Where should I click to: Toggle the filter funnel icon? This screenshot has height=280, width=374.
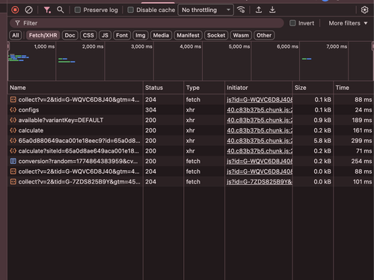47,10
